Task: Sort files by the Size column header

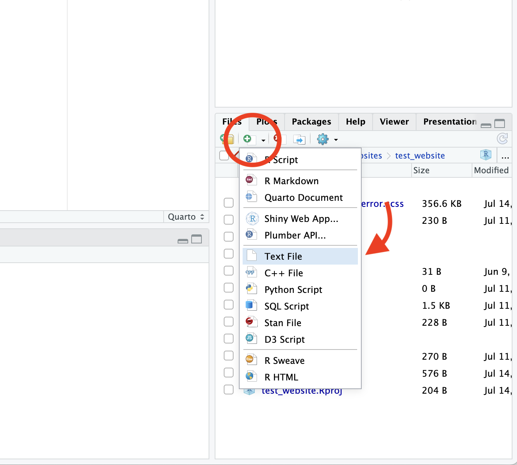Action: 421,170
